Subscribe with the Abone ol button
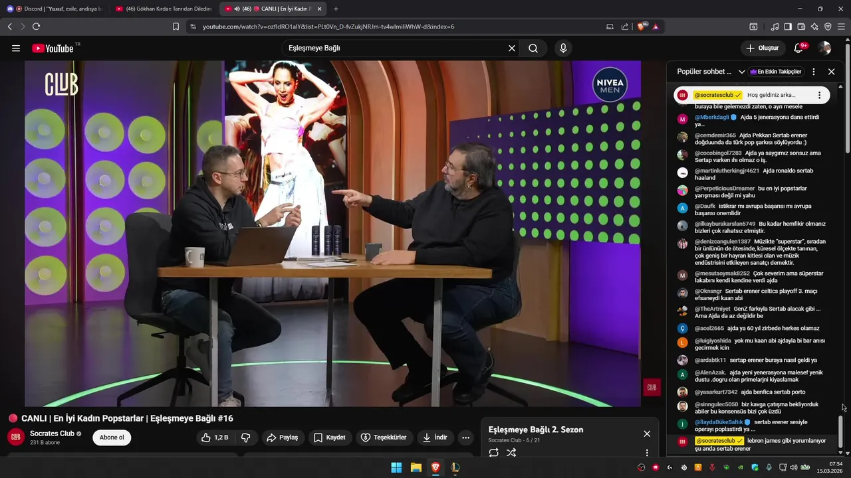 tap(112, 438)
